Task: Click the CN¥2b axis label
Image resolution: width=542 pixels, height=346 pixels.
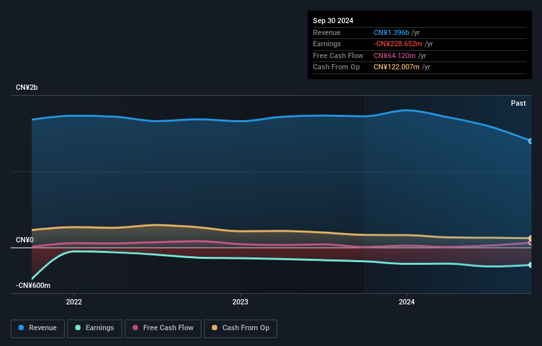Action: pos(26,87)
